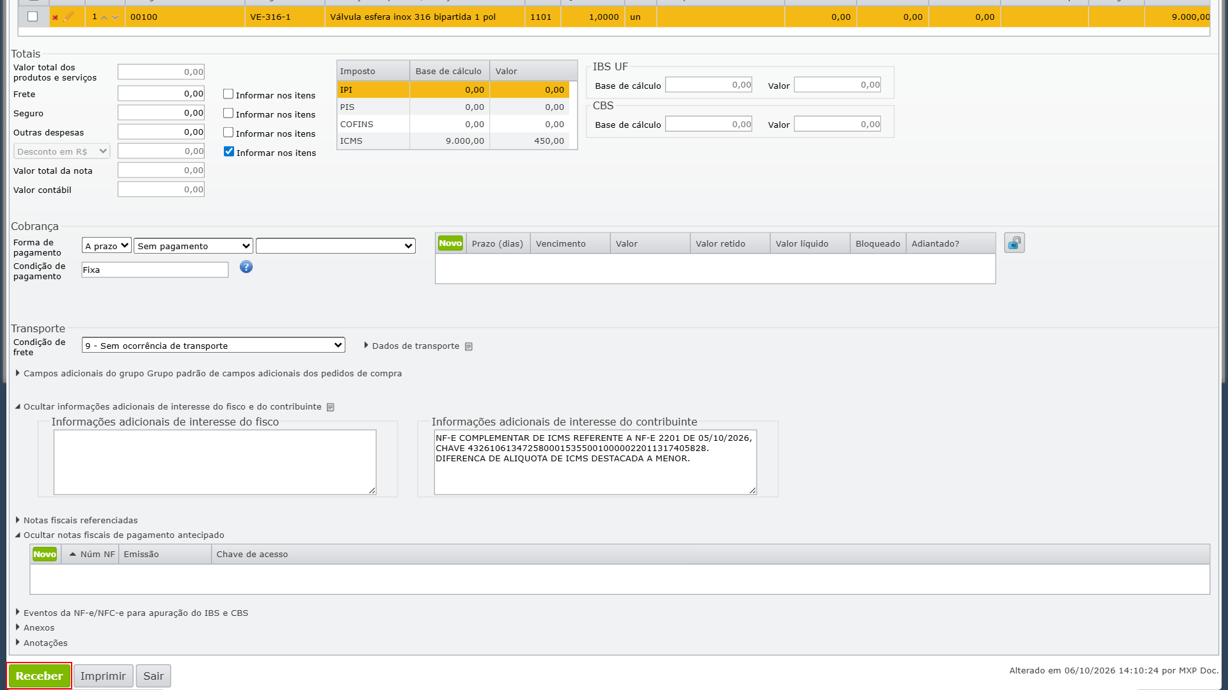Screen dimensions: 1228x690
Task: Delete item 00100 with the red X icon
Action: click(55, 17)
